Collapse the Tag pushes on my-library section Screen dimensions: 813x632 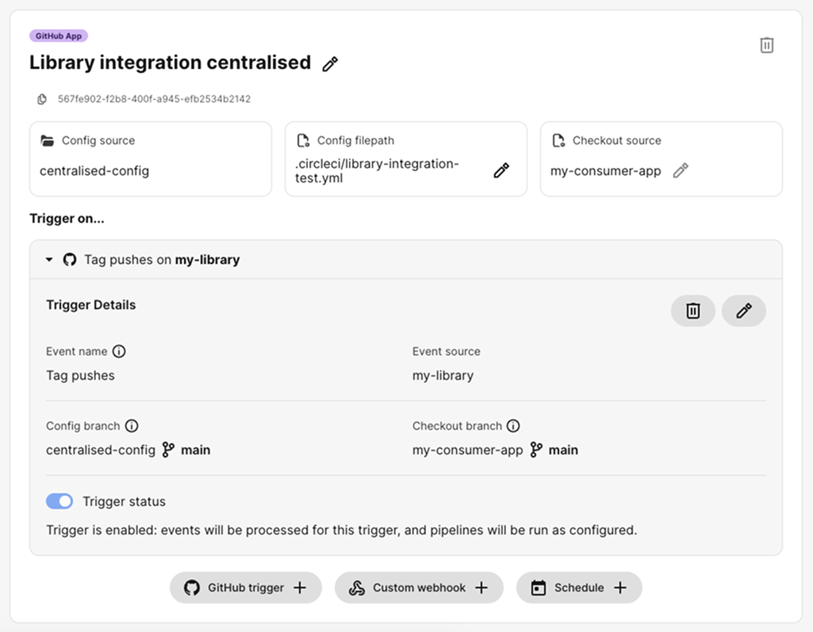(x=48, y=259)
